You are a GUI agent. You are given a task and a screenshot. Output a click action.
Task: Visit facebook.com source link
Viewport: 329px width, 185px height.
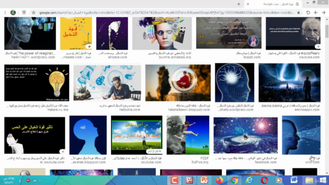(x=266, y=162)
